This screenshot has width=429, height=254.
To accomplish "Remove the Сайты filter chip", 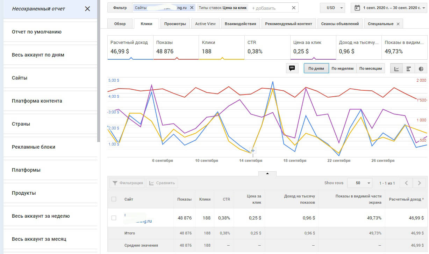I will [192, 8].
